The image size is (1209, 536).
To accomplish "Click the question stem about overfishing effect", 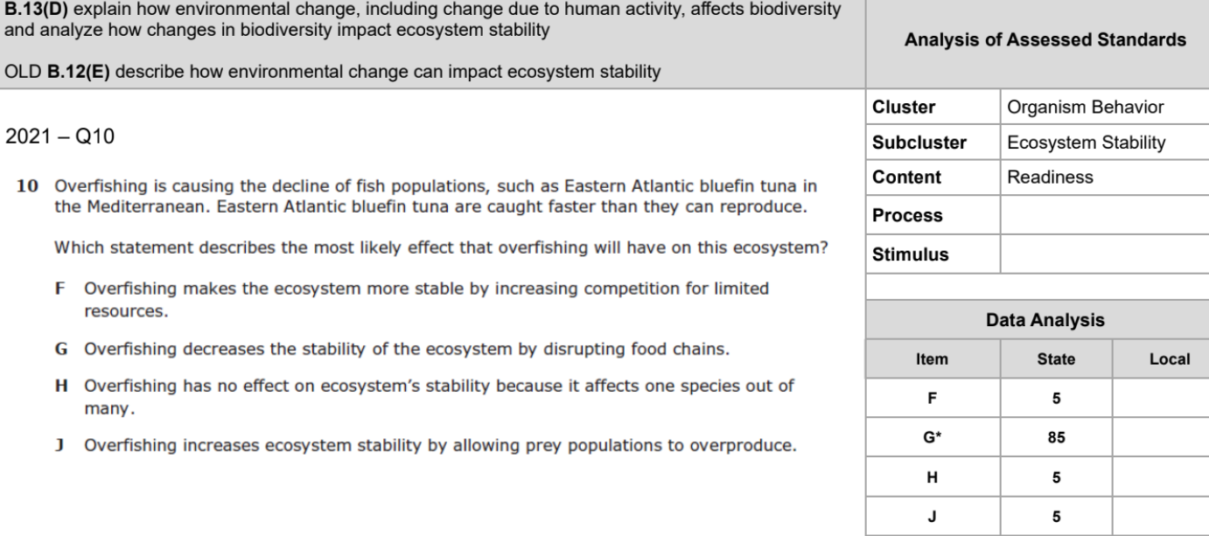I will tap(441, 247).
